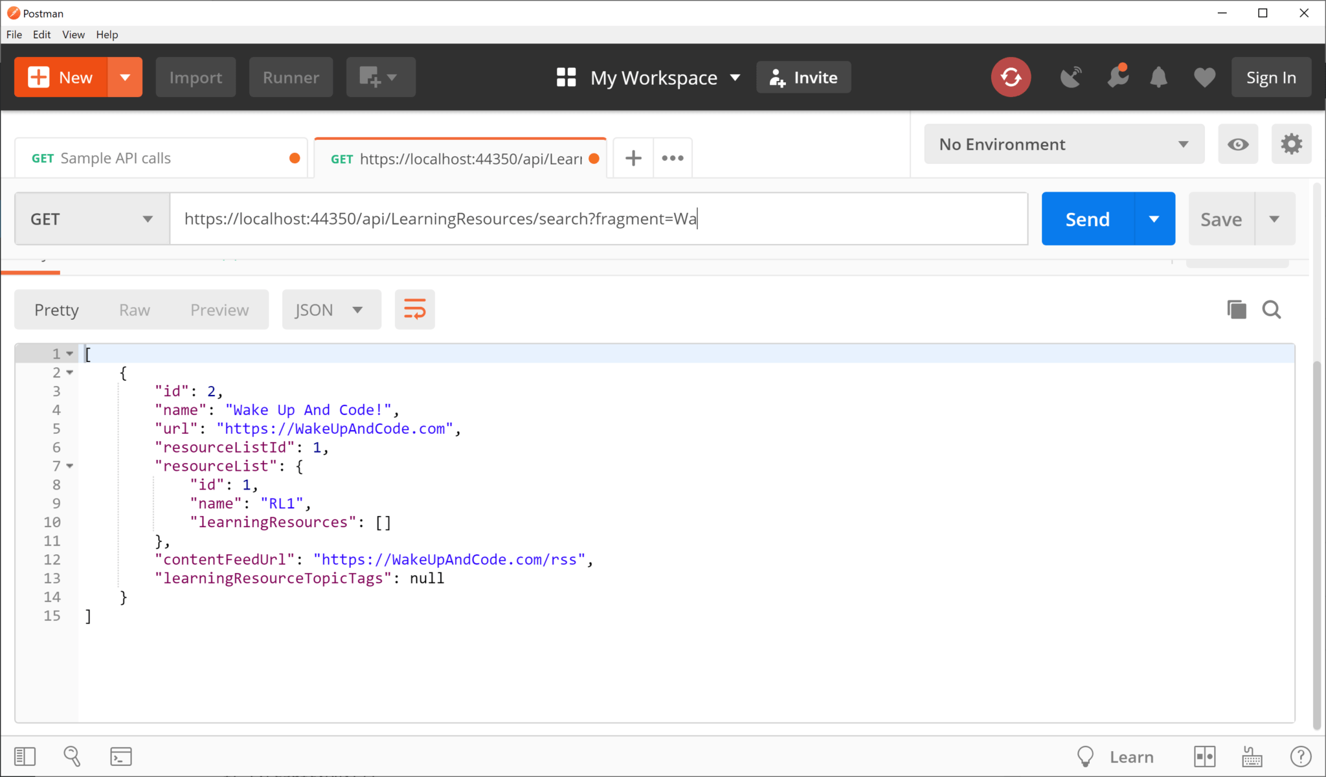Toggle line wrapping in the response viewer
Viewport: 1326px width, 777px height.
pos(414,310)
